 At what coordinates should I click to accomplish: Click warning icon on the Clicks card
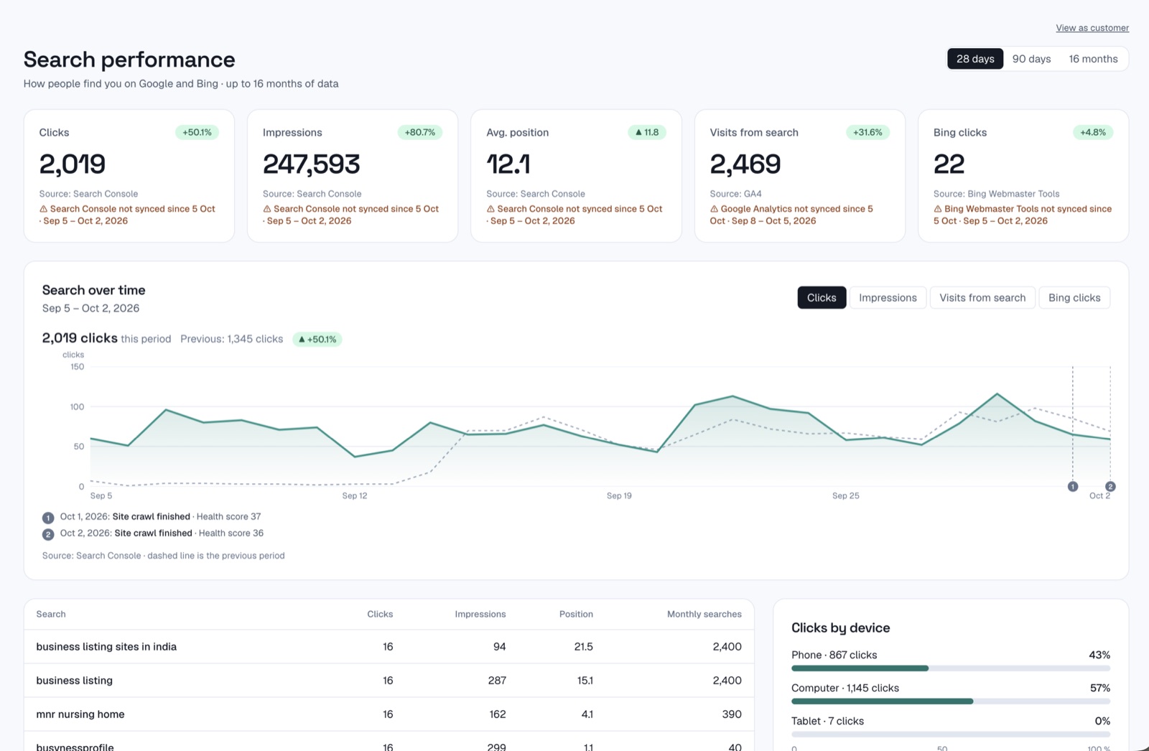(x=43, y=209)
